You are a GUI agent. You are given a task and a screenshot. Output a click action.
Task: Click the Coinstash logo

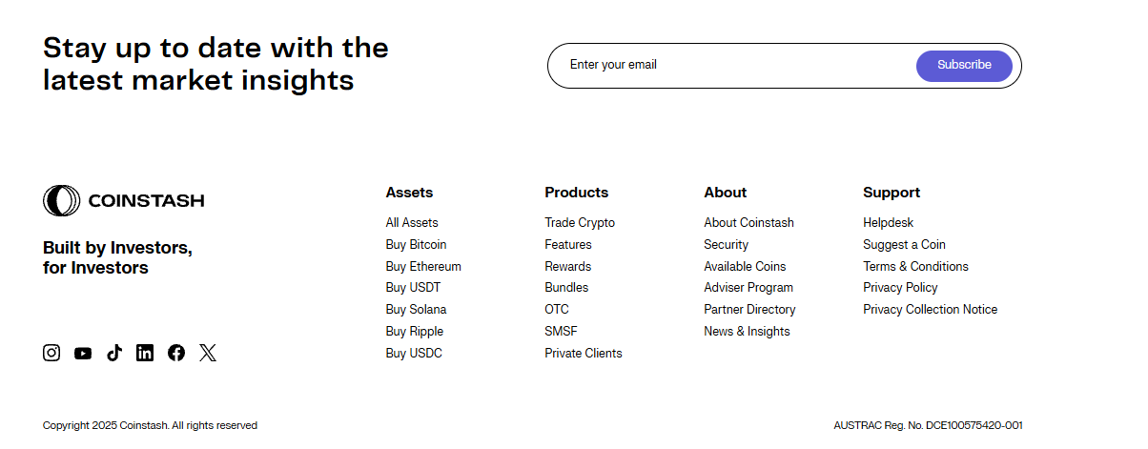click(x=124, y=200)
